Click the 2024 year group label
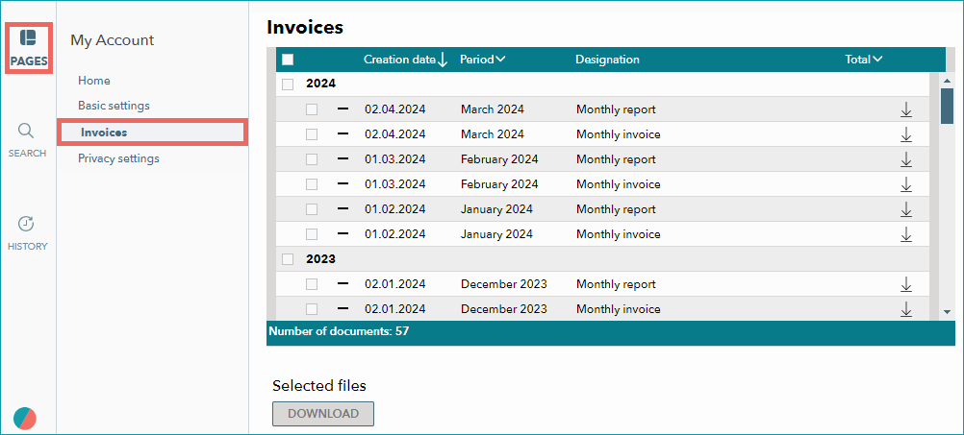The height and width of the screenshot is (435, 964). 321,85
